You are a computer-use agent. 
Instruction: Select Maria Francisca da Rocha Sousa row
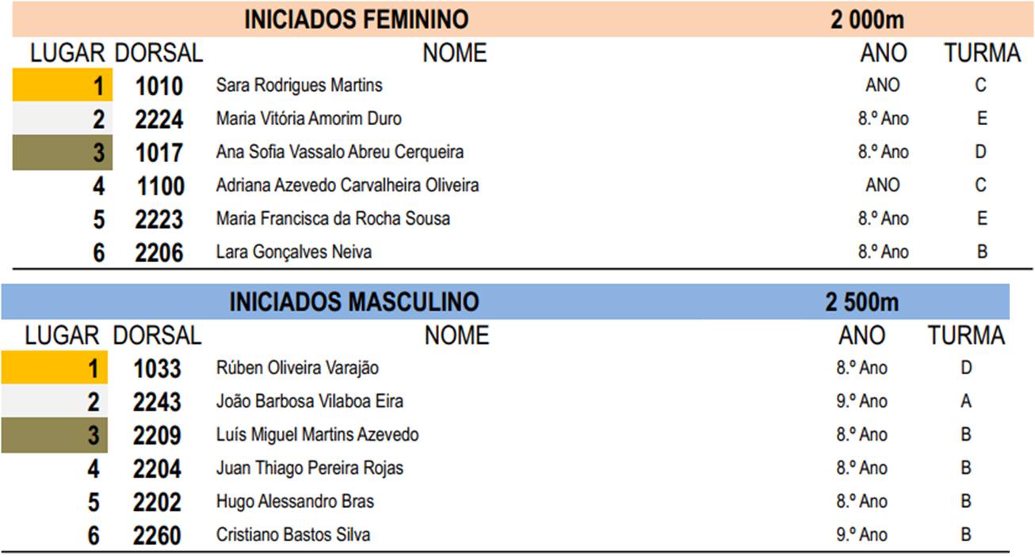[522, 219]
